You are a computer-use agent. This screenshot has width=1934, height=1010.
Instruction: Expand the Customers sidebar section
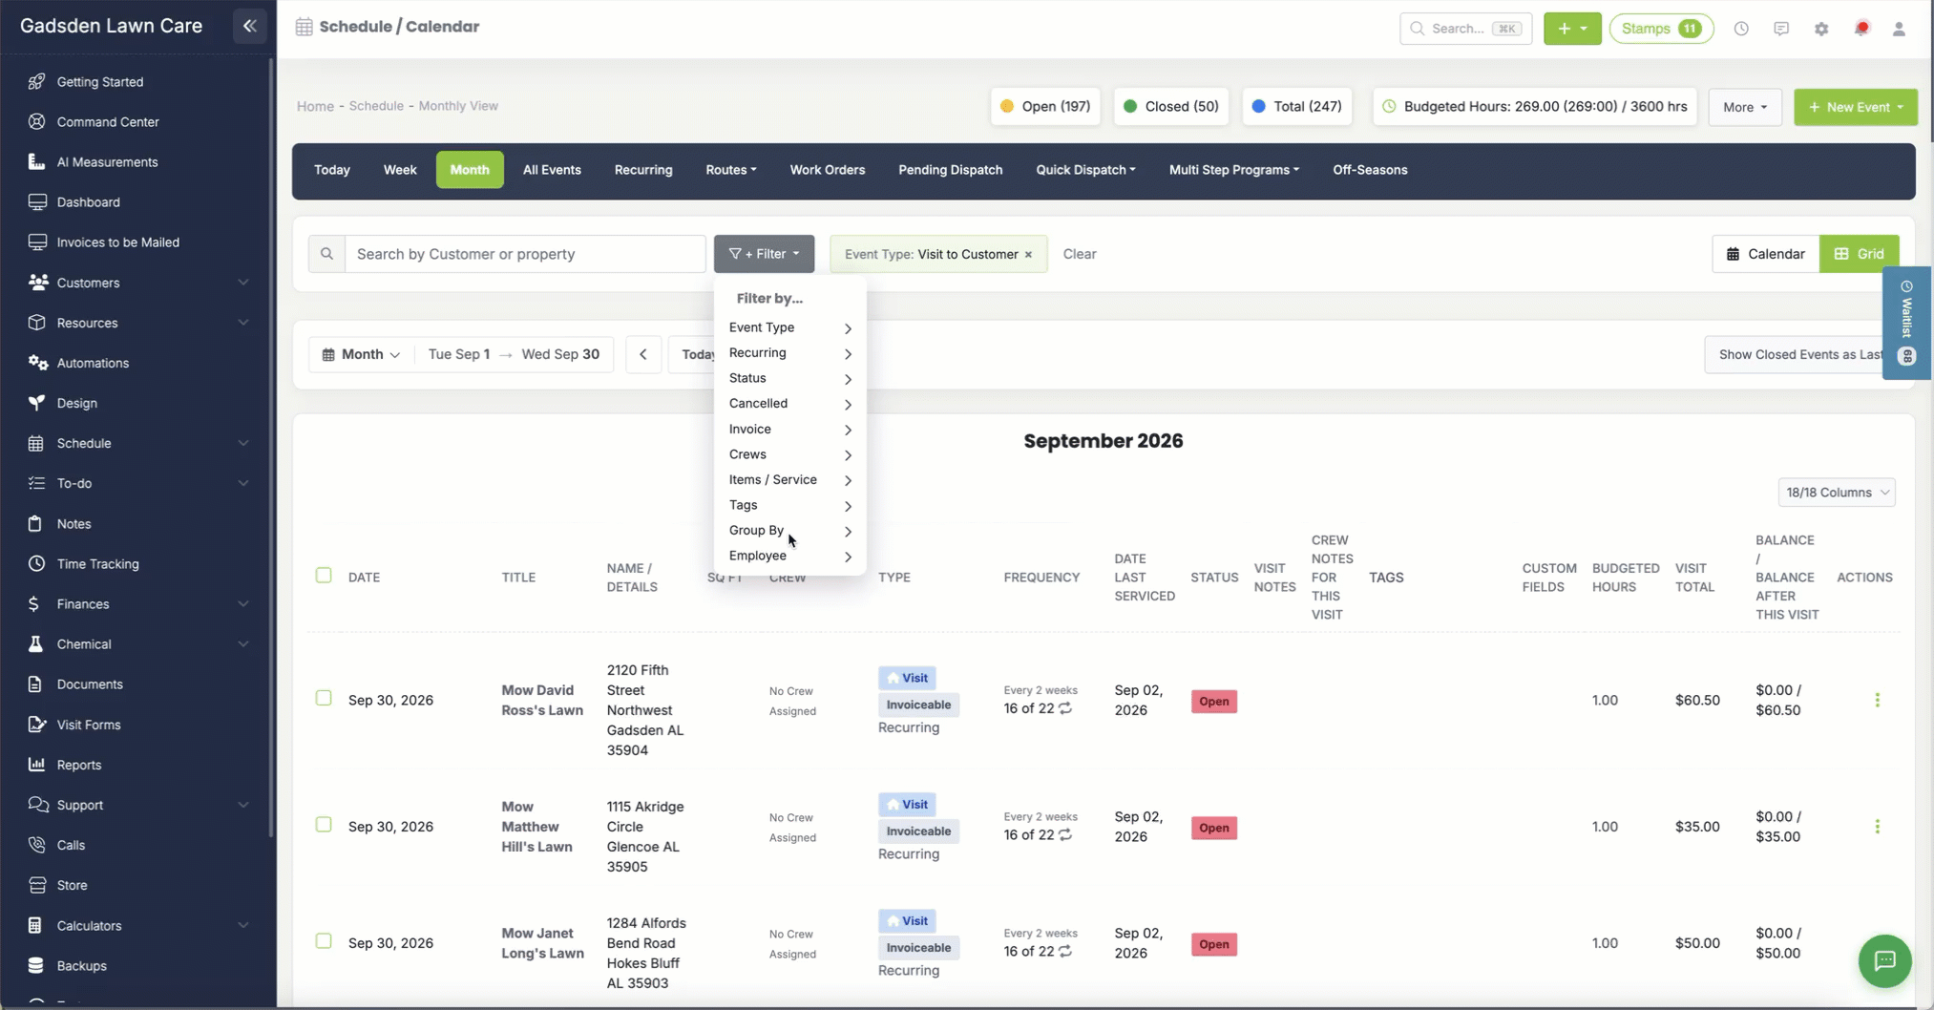point(138,283)
